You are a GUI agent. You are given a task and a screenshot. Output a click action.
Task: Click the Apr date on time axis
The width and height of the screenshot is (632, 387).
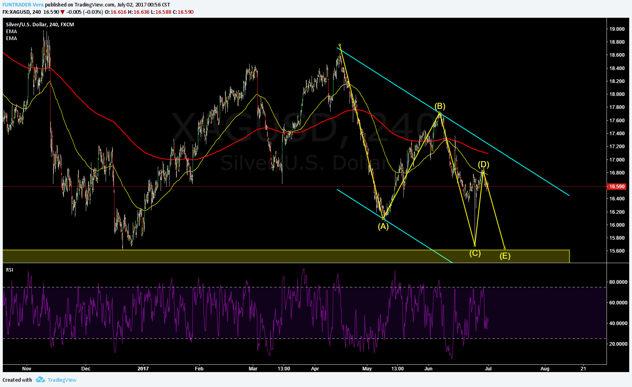tap(315, 368)
